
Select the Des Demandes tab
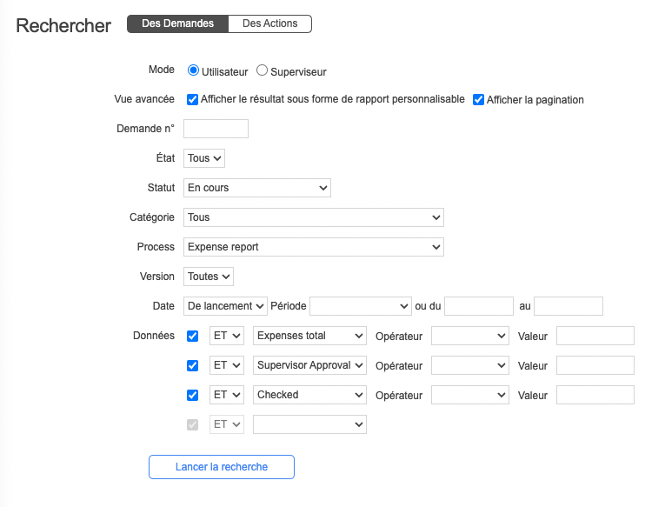[177, 24]
